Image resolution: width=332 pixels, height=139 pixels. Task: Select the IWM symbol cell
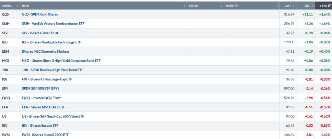pyautogui.click(x=10, y=135)
